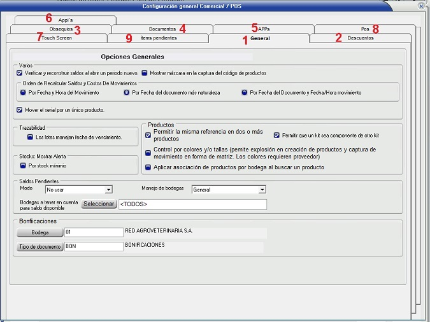Viewport: 430px width, 322px height.
Task: Enable Mostrar máscara en captura del código
Action: click(x=145, y=73)
